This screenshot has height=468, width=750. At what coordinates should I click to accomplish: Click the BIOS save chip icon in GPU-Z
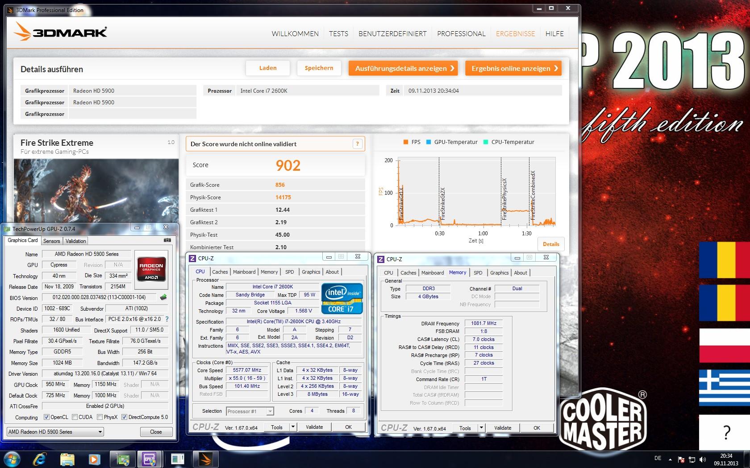(163, 297)
